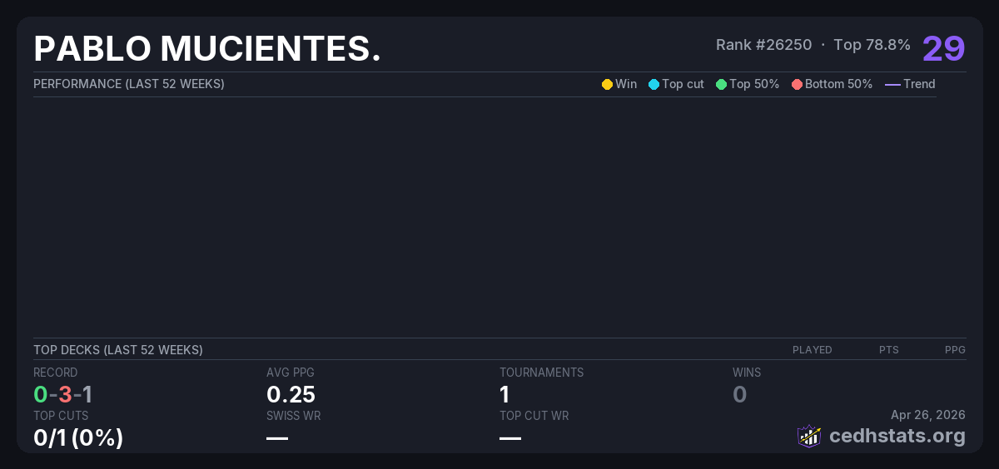Click the cyan Top cut legend dot
Image resolution: width=999 pixels, height=469 pixels.
pos(654,84)
